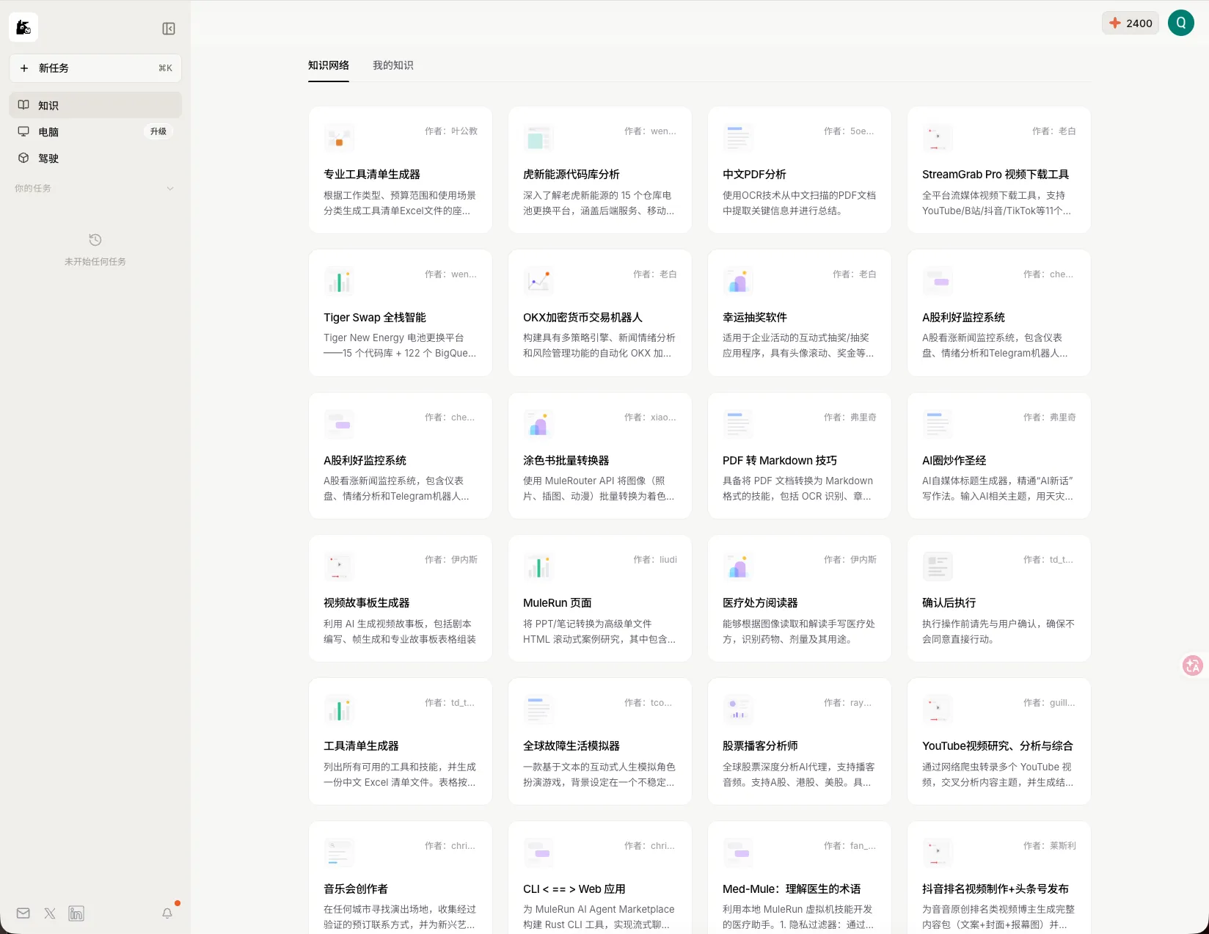Screen dimensions: 1209x934
Task: Click the 专业工具清单生成器 card icon
Action: pos(339,138)
